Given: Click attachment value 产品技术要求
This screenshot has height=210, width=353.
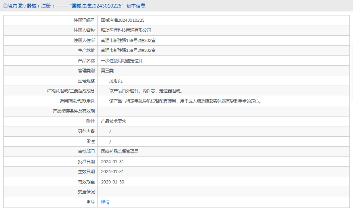Looking at the screenshot, I should point(113,121).
